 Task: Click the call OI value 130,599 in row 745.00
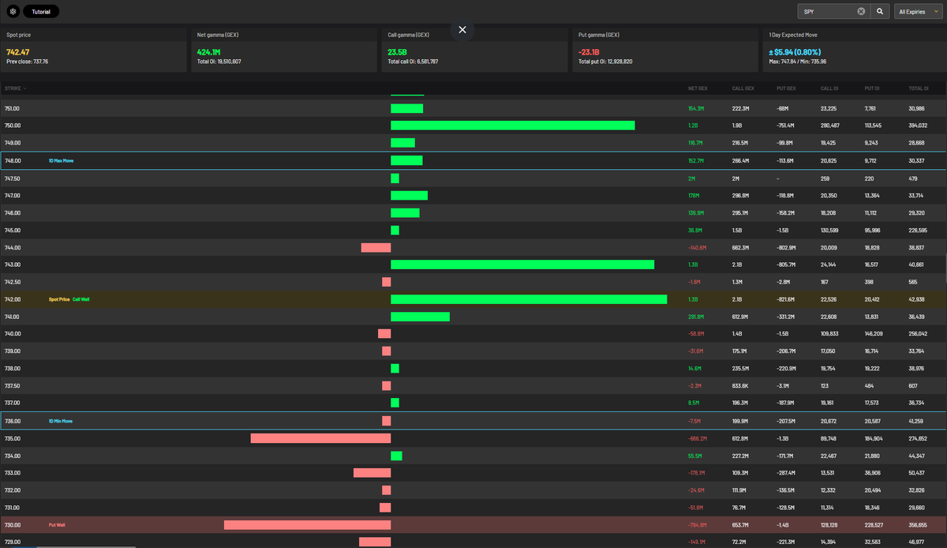click(830, 230)
